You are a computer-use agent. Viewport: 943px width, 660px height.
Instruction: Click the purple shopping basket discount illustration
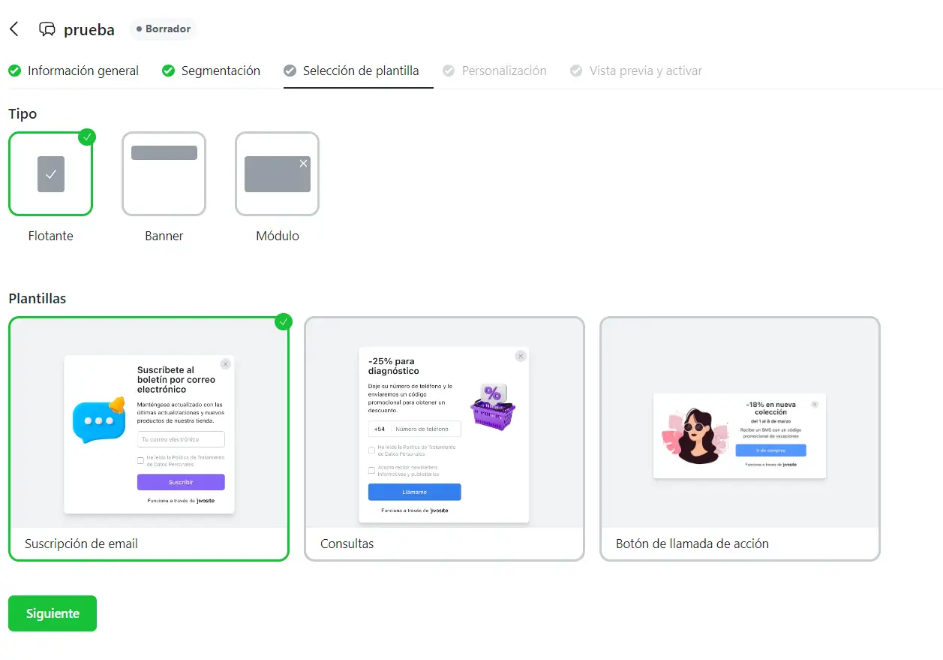point(492,406)
